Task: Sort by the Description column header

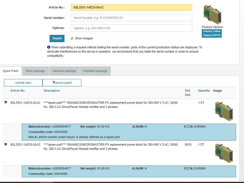Action: (x=52, y=91)
